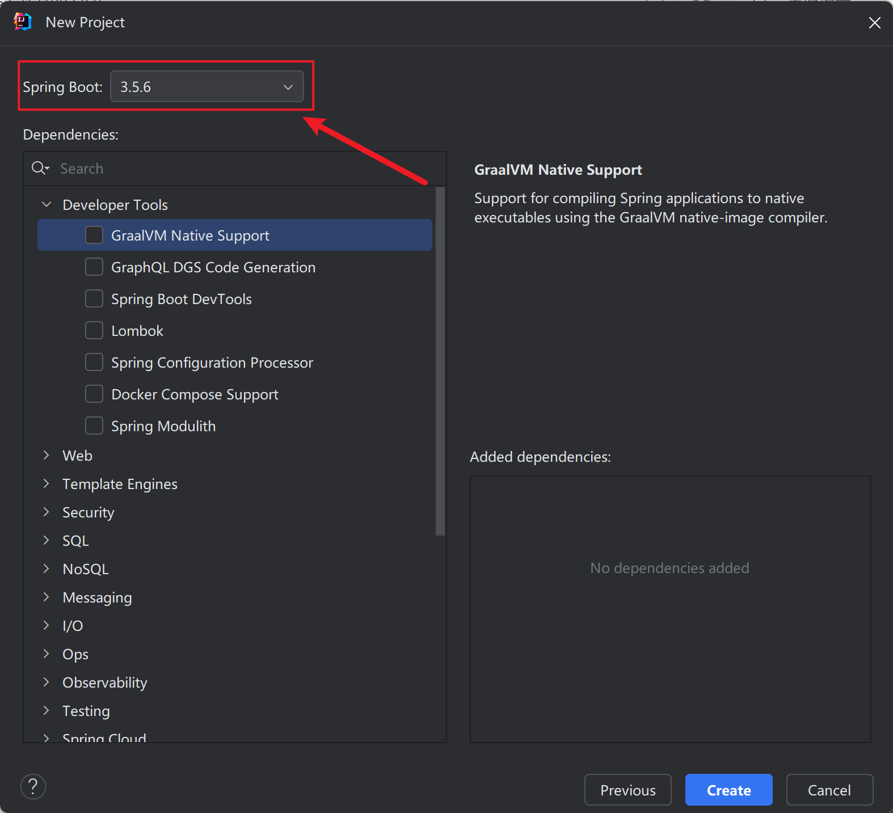The height and width of the screenshot is (813, 893).
Task: Enable the Lombok dependency checkbox
Action: click(x=94, y=330)
